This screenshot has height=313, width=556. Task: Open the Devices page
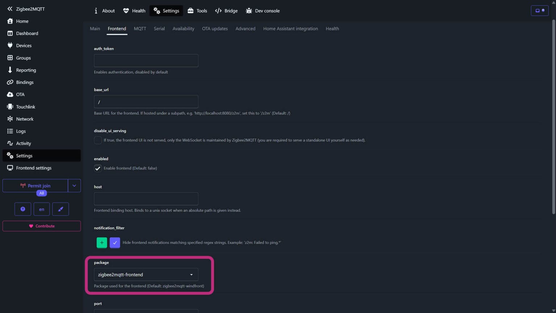[x=42, y=46]
